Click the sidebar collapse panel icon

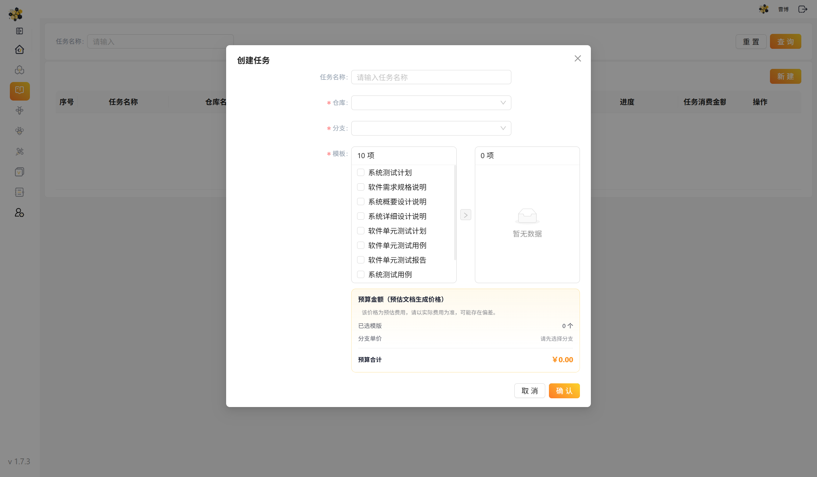(19, 31)
